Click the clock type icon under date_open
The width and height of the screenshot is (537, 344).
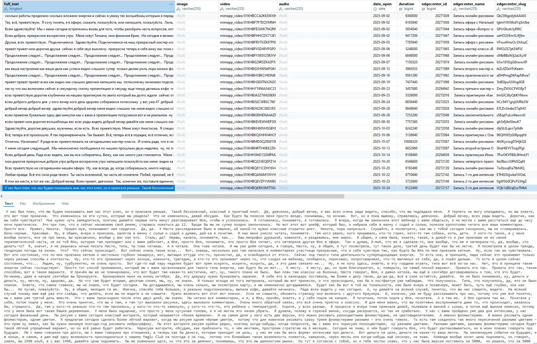pos(375,9)
